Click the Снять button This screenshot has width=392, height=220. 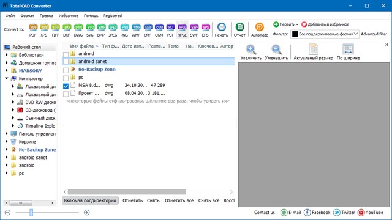click(153, 200)
